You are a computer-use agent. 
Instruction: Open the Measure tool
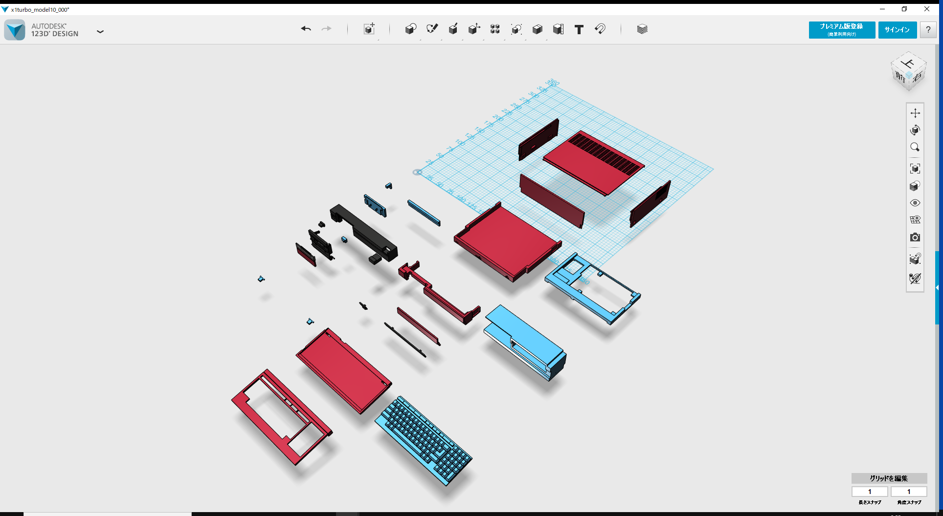pyautogui.click(x=558, y=29)
